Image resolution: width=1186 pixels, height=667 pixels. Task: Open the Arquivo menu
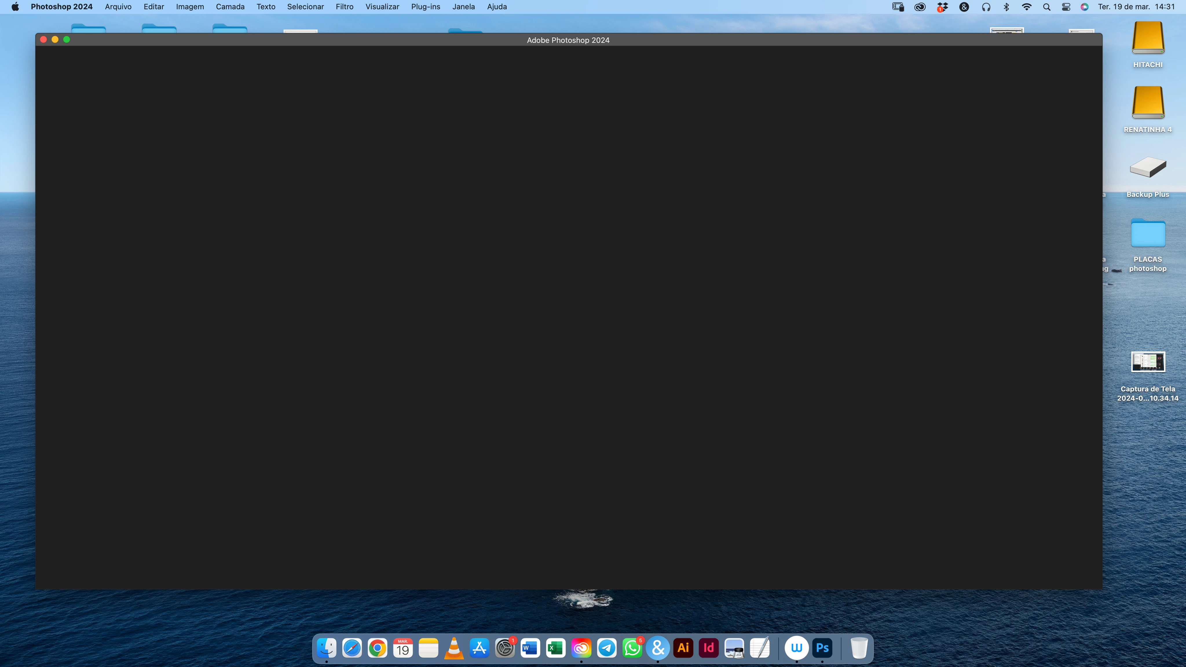click(x=118, y=7)
